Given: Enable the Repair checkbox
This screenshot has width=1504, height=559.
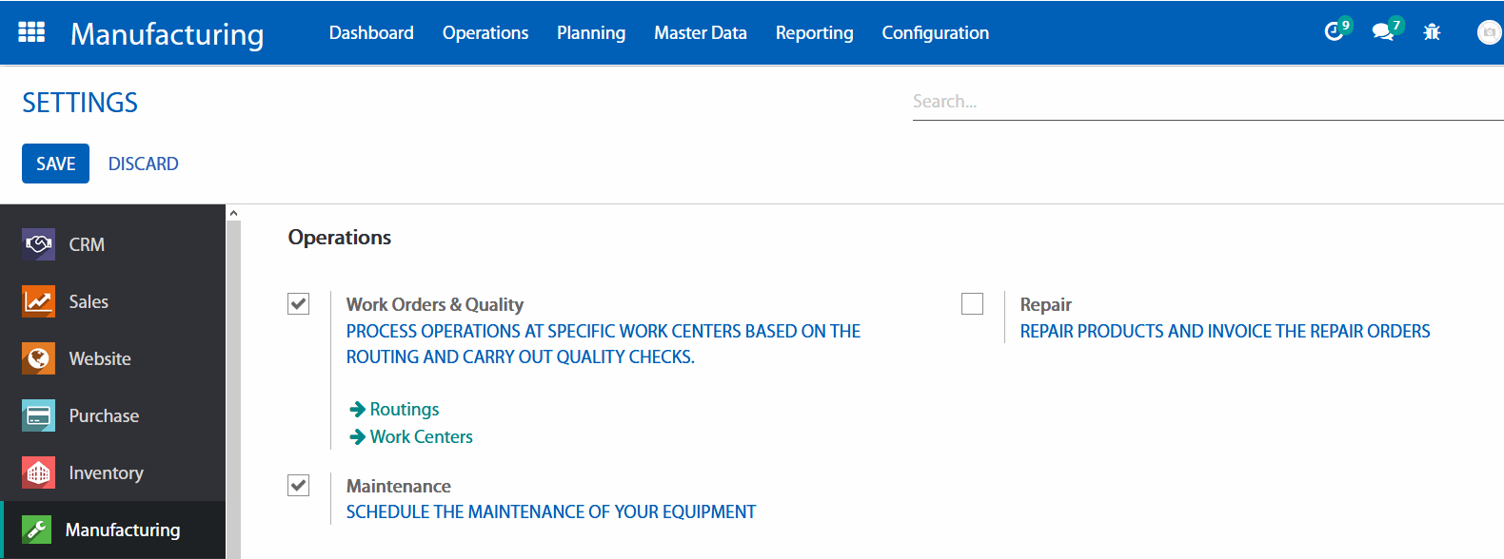Looking at the screenshot, I should pos(972,303).
